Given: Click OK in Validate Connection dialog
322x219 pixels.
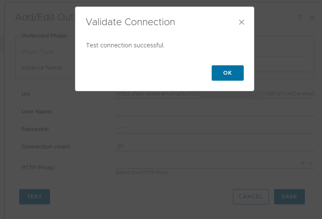Looking at the screenshot, I should [x=227, y=73].
